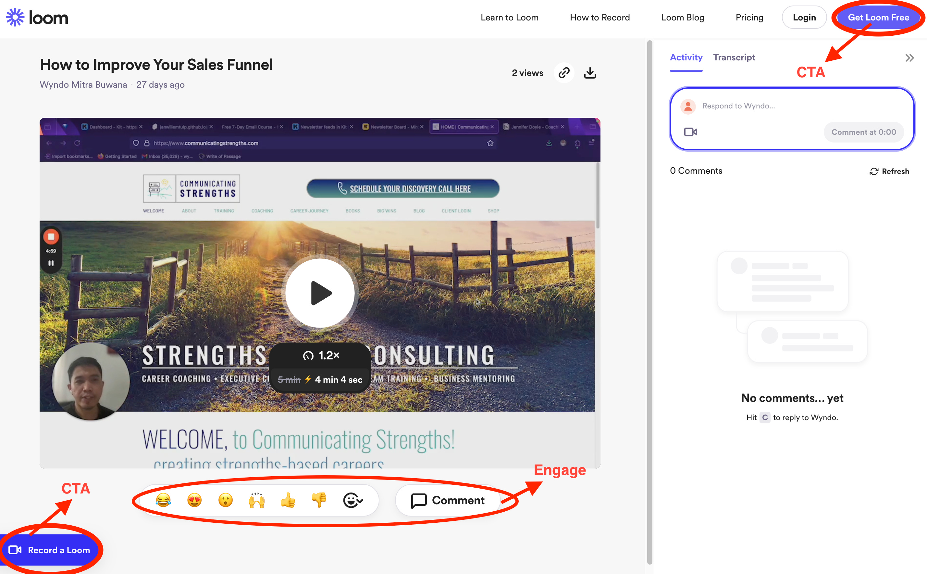The image size is (927, 574).
Task: Click the page vertical scrollbar
Action: click(x=649, y=302)
